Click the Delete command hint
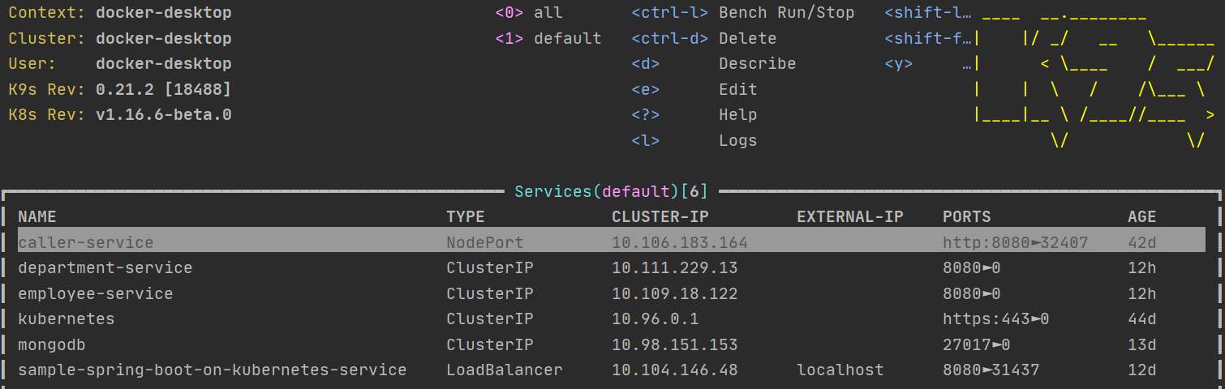Image resolution: width=1225 pixels, height=389 pixels. tap(746, 39)
